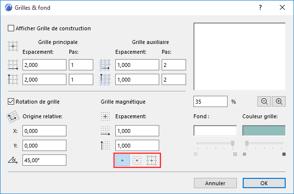This screenshot has width=294, height=194.
Task: Click the Annuler button
Action: point(215,183)
